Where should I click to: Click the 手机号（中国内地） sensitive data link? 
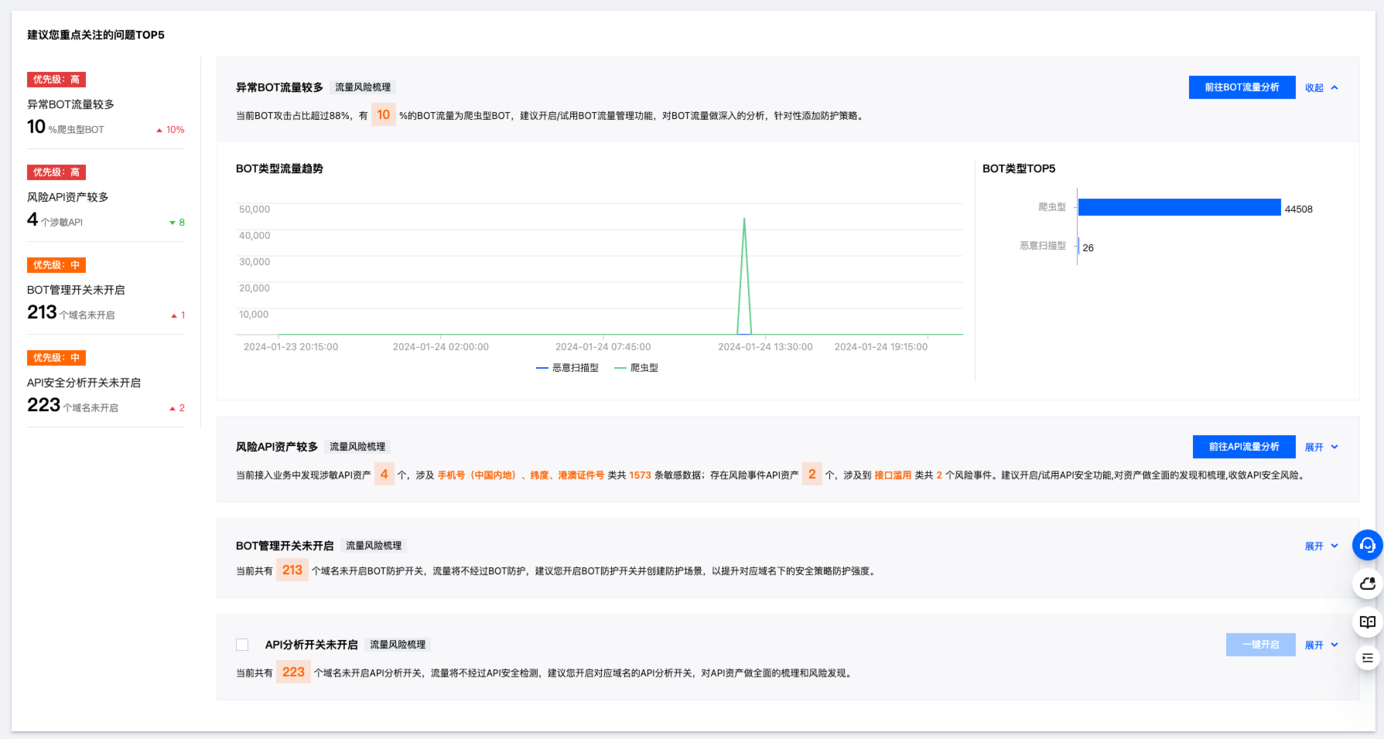click(477, 475)
